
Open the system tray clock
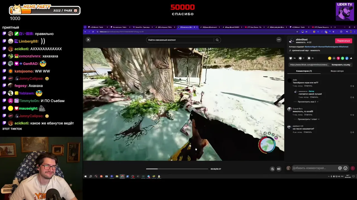pos(348,176)
